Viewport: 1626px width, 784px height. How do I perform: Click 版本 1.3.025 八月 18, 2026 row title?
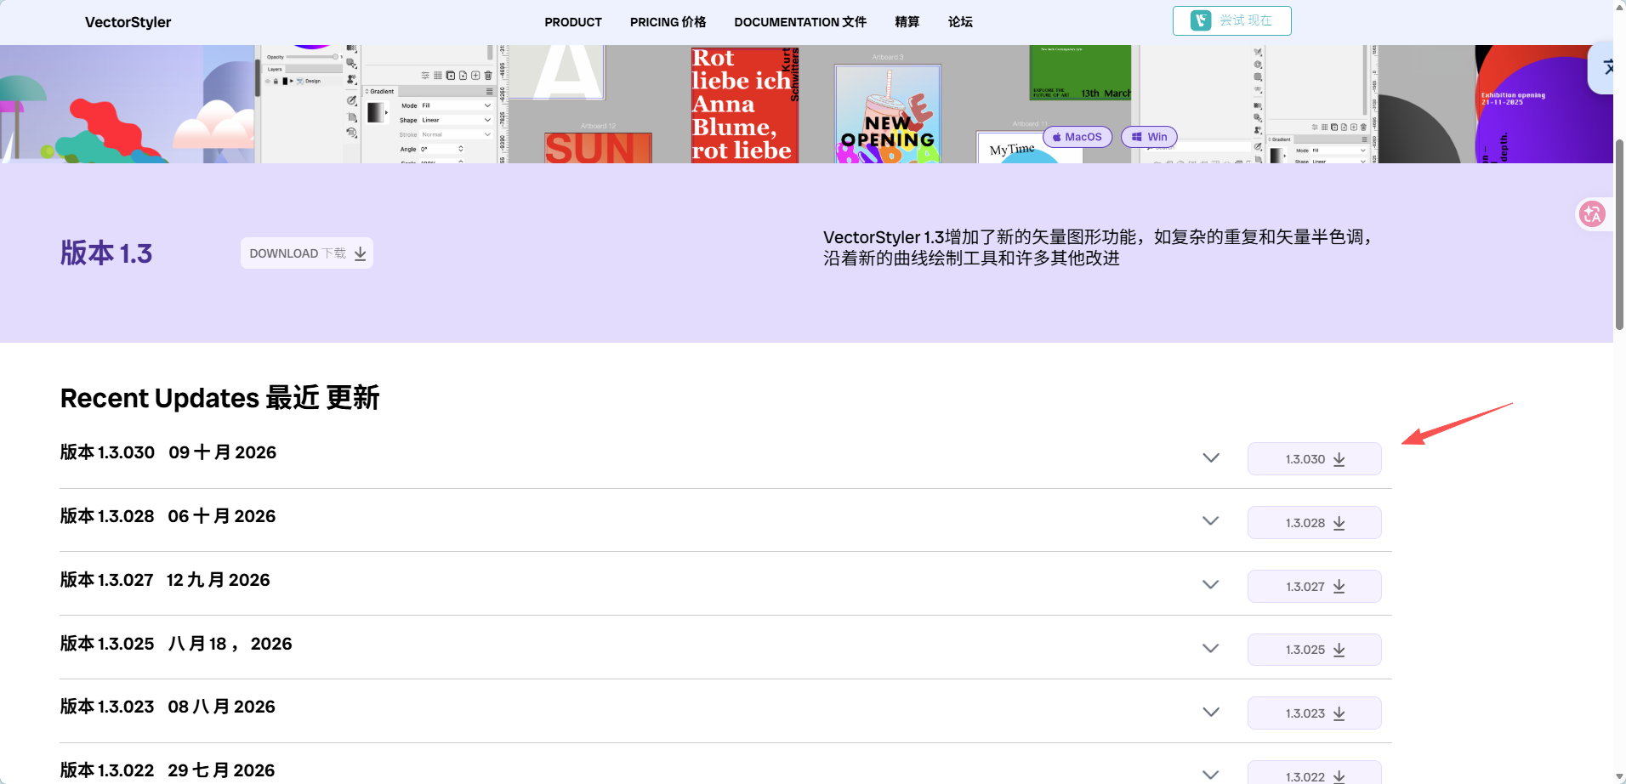click(176, 644)
